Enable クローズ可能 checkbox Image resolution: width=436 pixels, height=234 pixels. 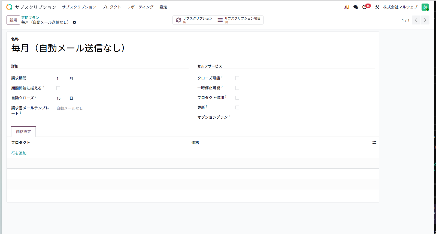tap(237, 78)
